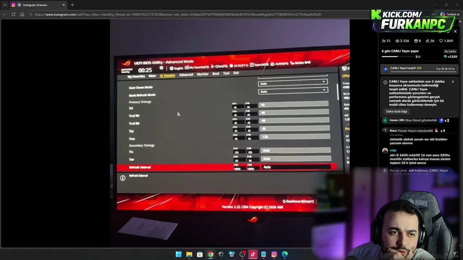Click the BIOS settings list scrollbar

(x=338, y=92)
